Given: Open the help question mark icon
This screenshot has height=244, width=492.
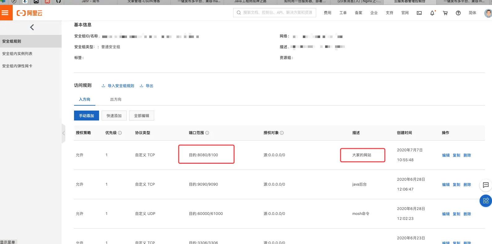Looking at the screenshot, I should point(458,13).
